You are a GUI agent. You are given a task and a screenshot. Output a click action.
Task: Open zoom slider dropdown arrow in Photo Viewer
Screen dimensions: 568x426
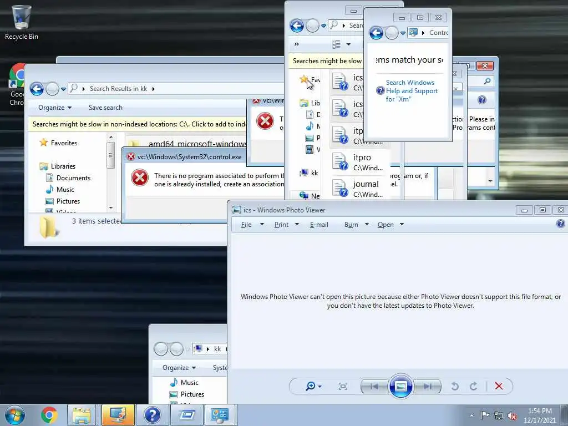pyautogui.click(x=319, y=387)
